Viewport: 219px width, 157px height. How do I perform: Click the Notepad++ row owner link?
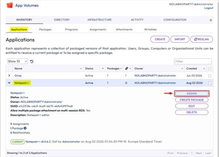tap(155, 83)
